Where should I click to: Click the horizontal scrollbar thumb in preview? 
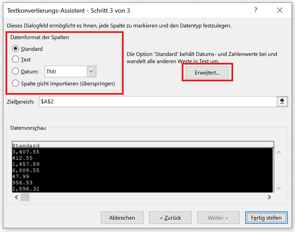pyautogui.click(x=25, y=197)
